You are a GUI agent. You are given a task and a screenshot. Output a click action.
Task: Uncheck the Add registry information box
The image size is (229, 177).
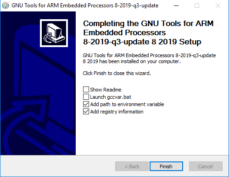pyautogui.click(x=86, y=112)
